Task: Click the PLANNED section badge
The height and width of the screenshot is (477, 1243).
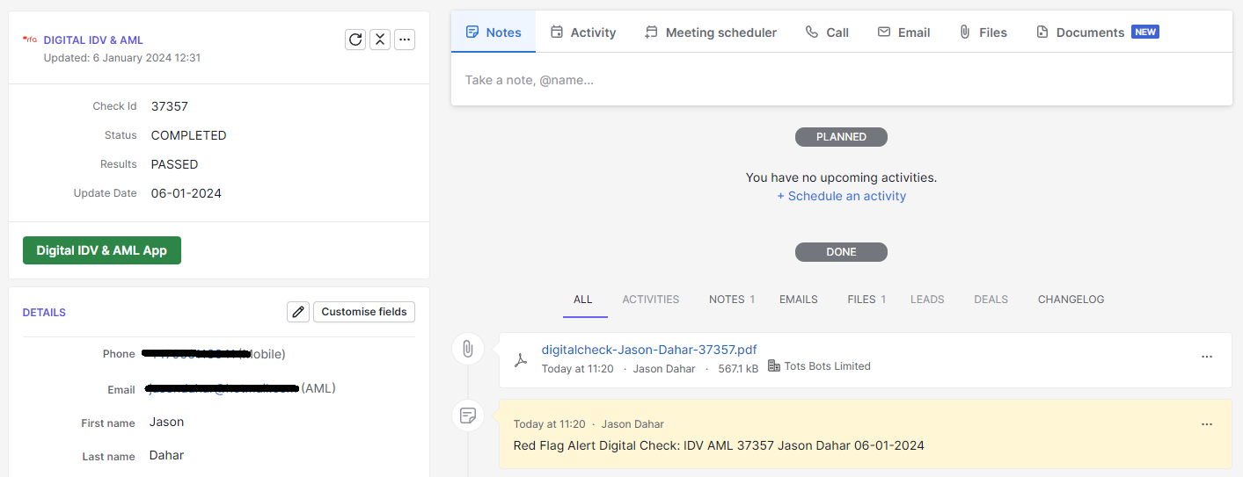Action: [841, 137]
